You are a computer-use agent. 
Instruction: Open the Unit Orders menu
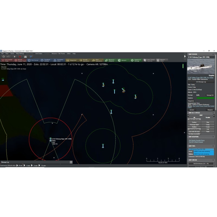coord(39,53)
